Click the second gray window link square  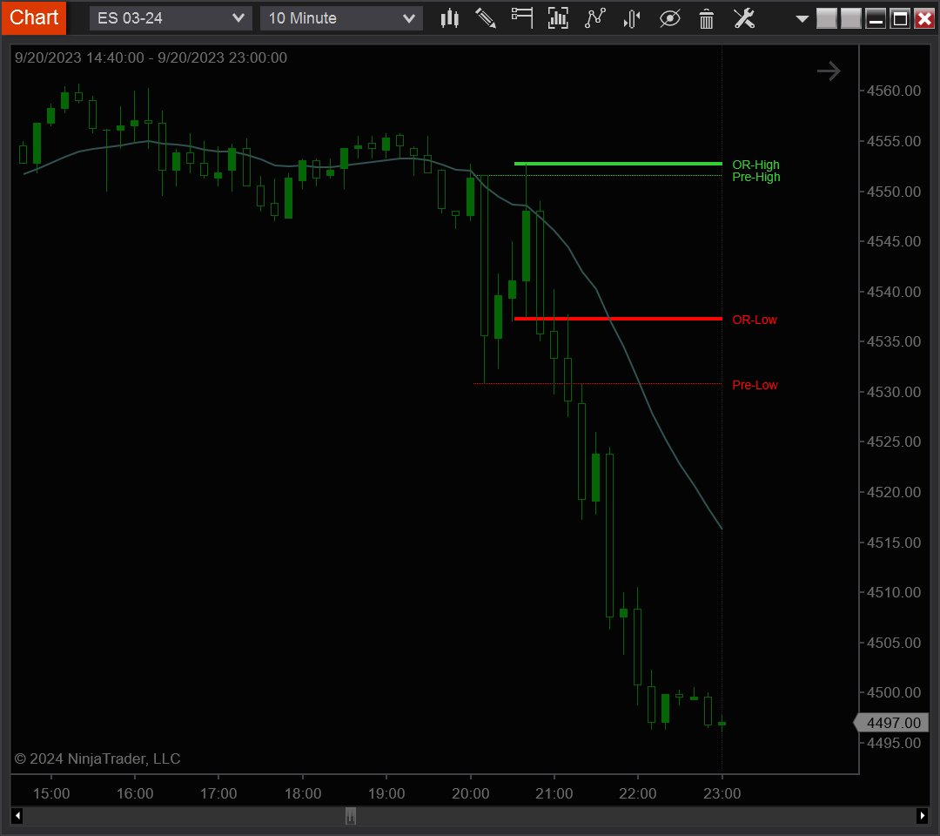(x=850, y=18)
